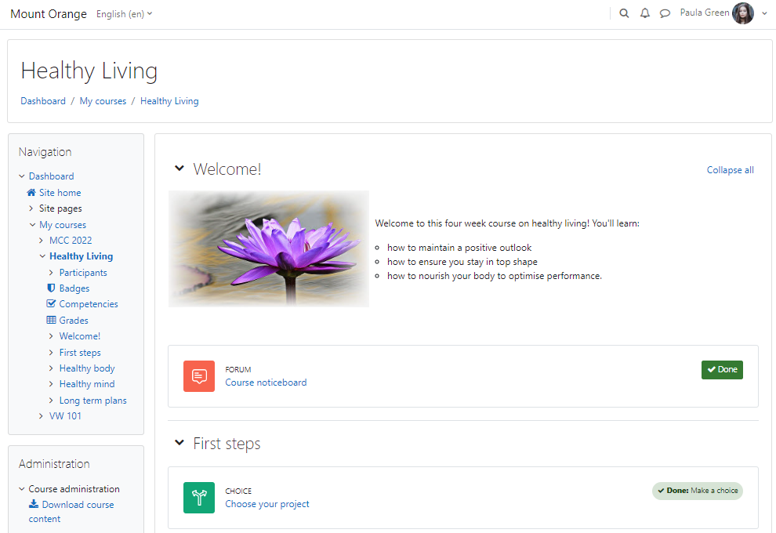Select Healthy body in navigation tree
Viewport: 776px width, 533px height.
(x=87, y=368)
